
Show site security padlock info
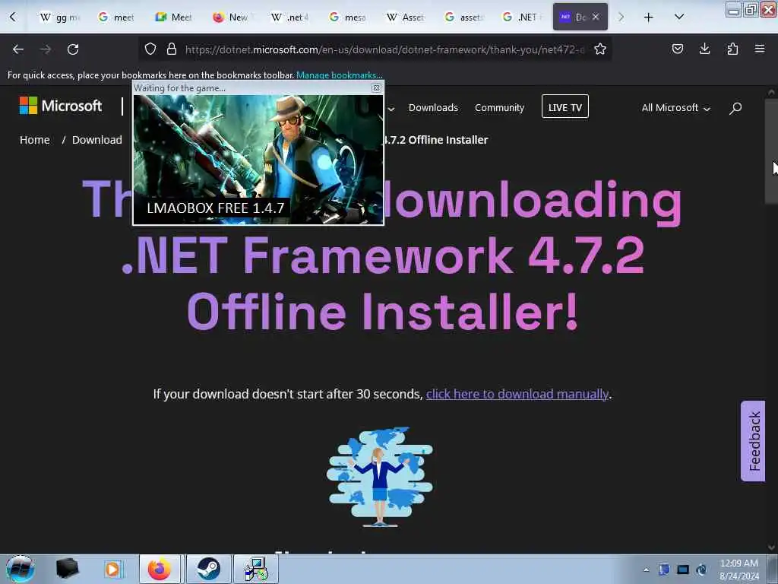[x=172, y=49]
